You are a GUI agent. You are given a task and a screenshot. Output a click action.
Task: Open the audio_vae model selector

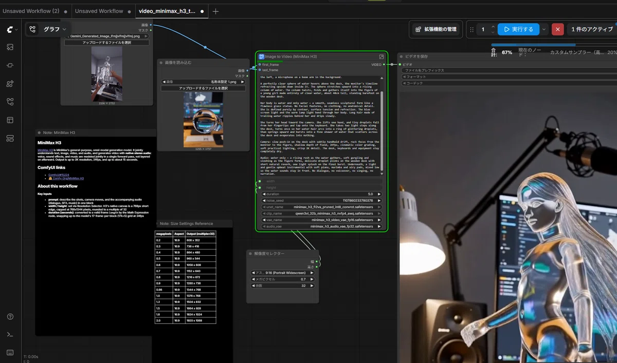coord(322,226)
